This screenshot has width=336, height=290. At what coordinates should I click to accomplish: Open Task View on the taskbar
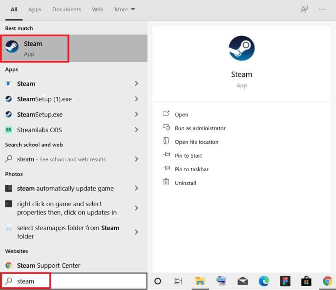coord(178,281)
